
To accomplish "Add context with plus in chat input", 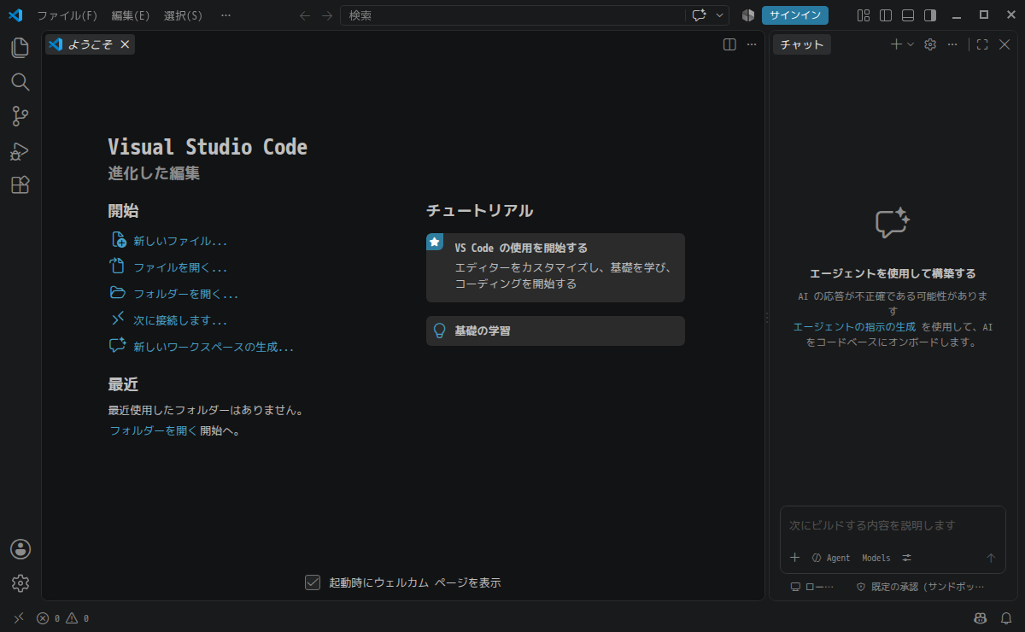I will point(794,558).
